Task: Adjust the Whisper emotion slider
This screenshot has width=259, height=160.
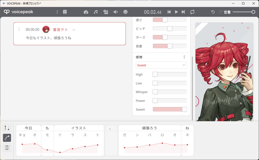Action: 170,92
